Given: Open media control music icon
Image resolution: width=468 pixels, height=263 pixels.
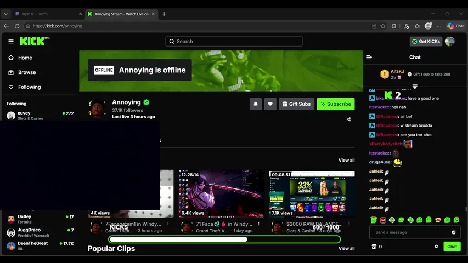Looking at the screenshot, I should tap(406, 26).
